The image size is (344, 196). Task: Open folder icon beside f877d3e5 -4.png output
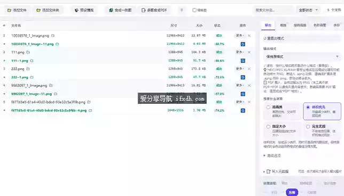(90, 110)
